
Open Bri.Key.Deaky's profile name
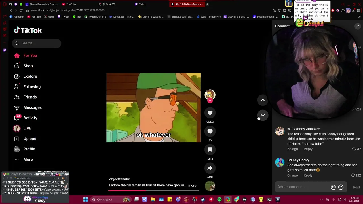click(298, 160)
